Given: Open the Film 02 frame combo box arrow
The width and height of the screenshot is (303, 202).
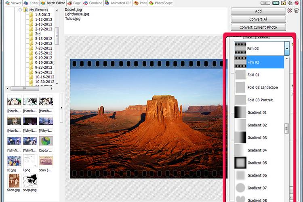Looking at the screenshot, I should tap(287, 48).
